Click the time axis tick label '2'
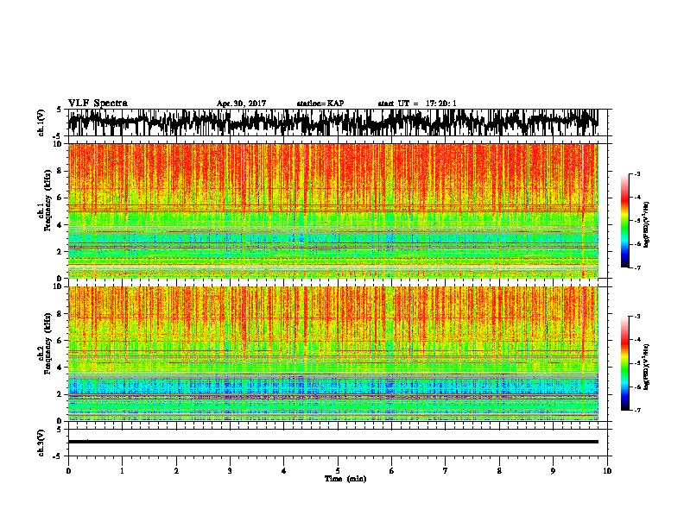Image resolution: width=684 pixels, height=528 pixels. [176, 471]
